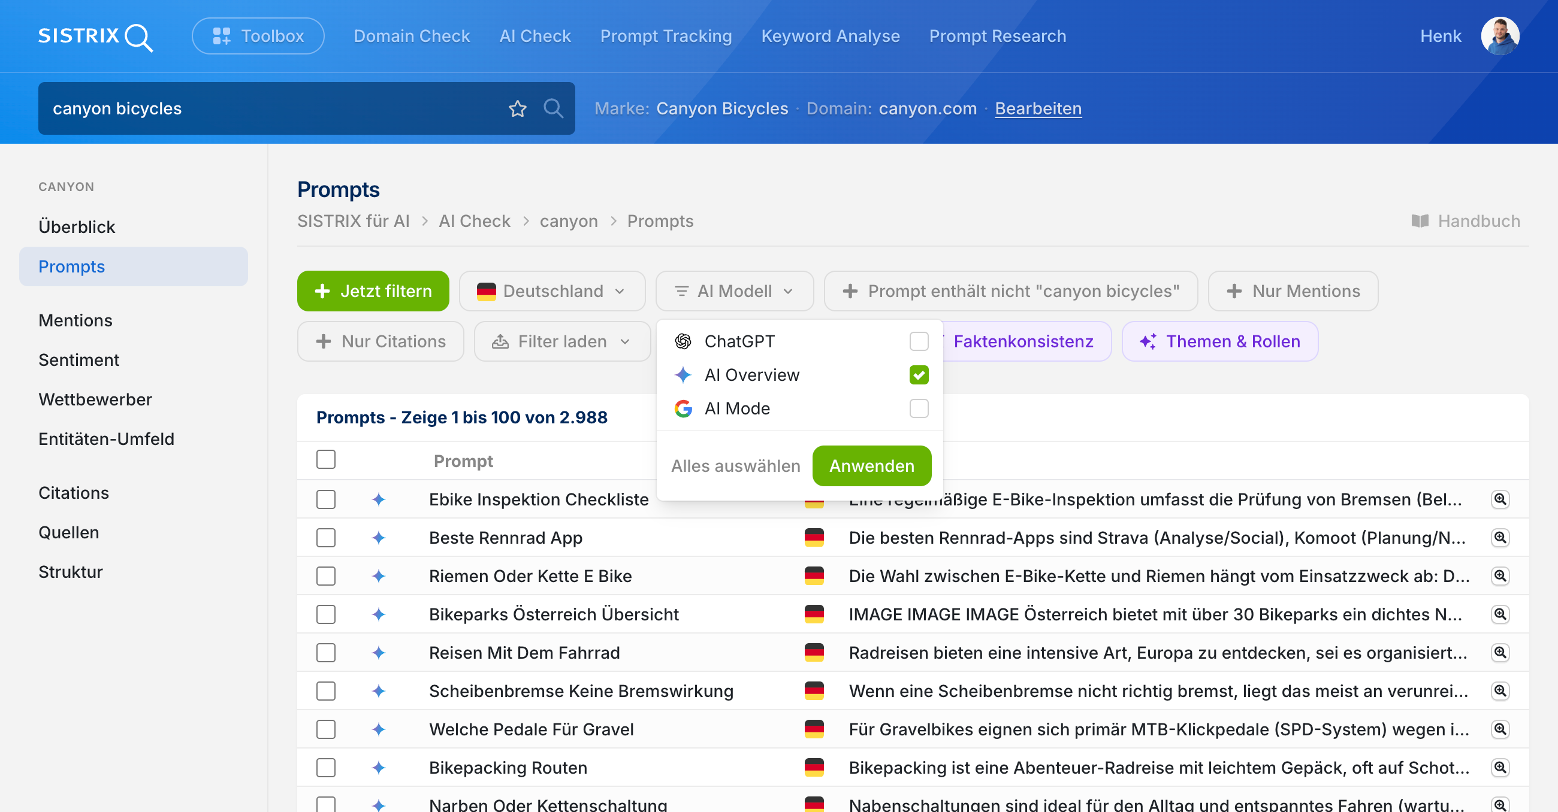Select the Beste Rennrad App row checkbox
1558x812 pixels.
pos(325,538)
